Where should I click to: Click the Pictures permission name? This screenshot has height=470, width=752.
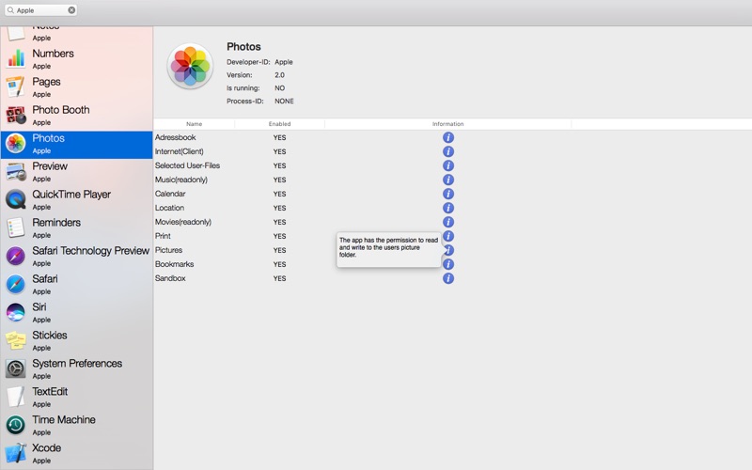coord(168,250)
